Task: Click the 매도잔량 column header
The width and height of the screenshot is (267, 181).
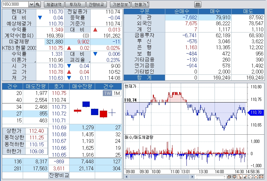Action: tap(36, 86)
